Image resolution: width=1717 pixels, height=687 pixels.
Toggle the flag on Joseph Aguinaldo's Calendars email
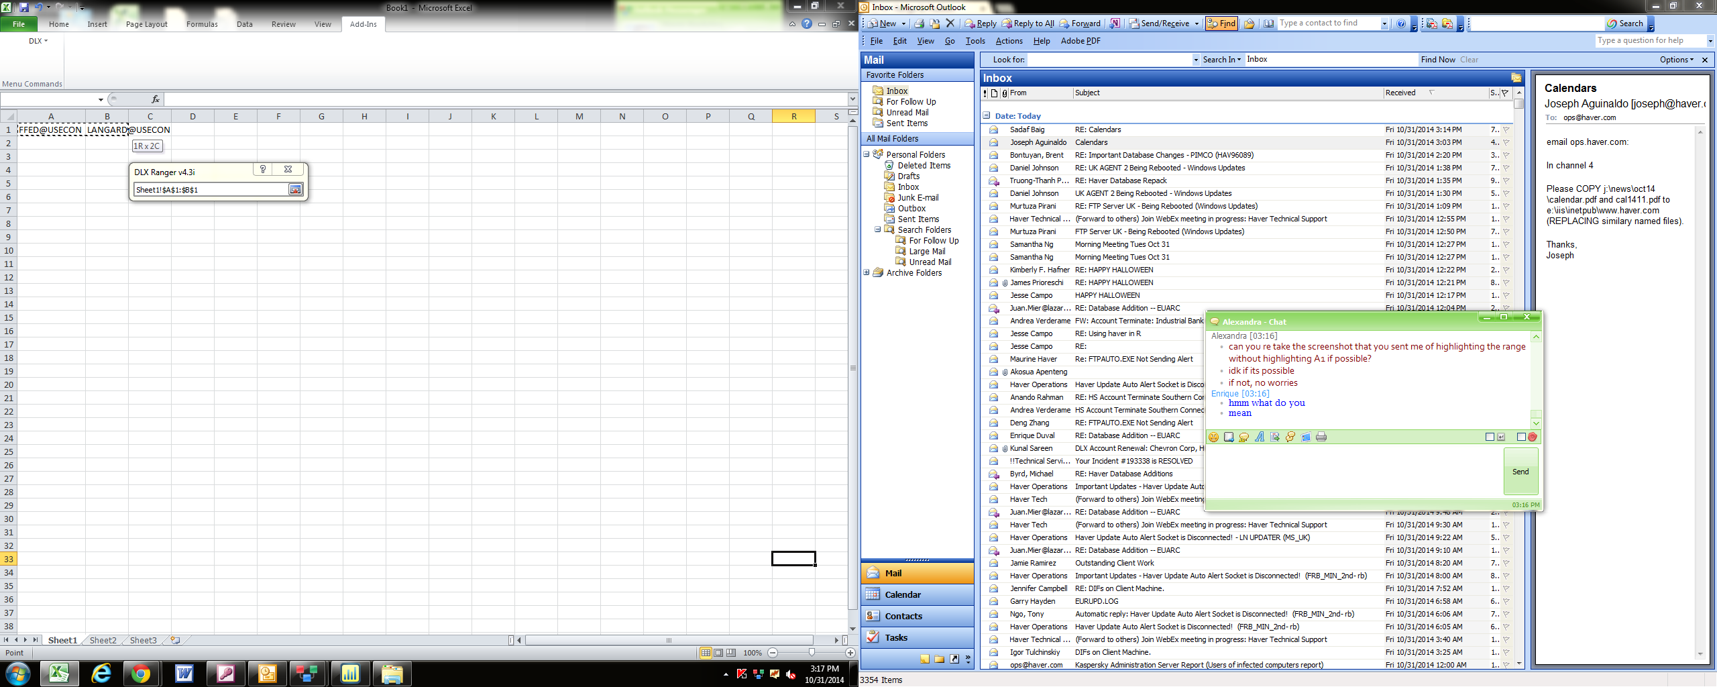pos(1506,142)
